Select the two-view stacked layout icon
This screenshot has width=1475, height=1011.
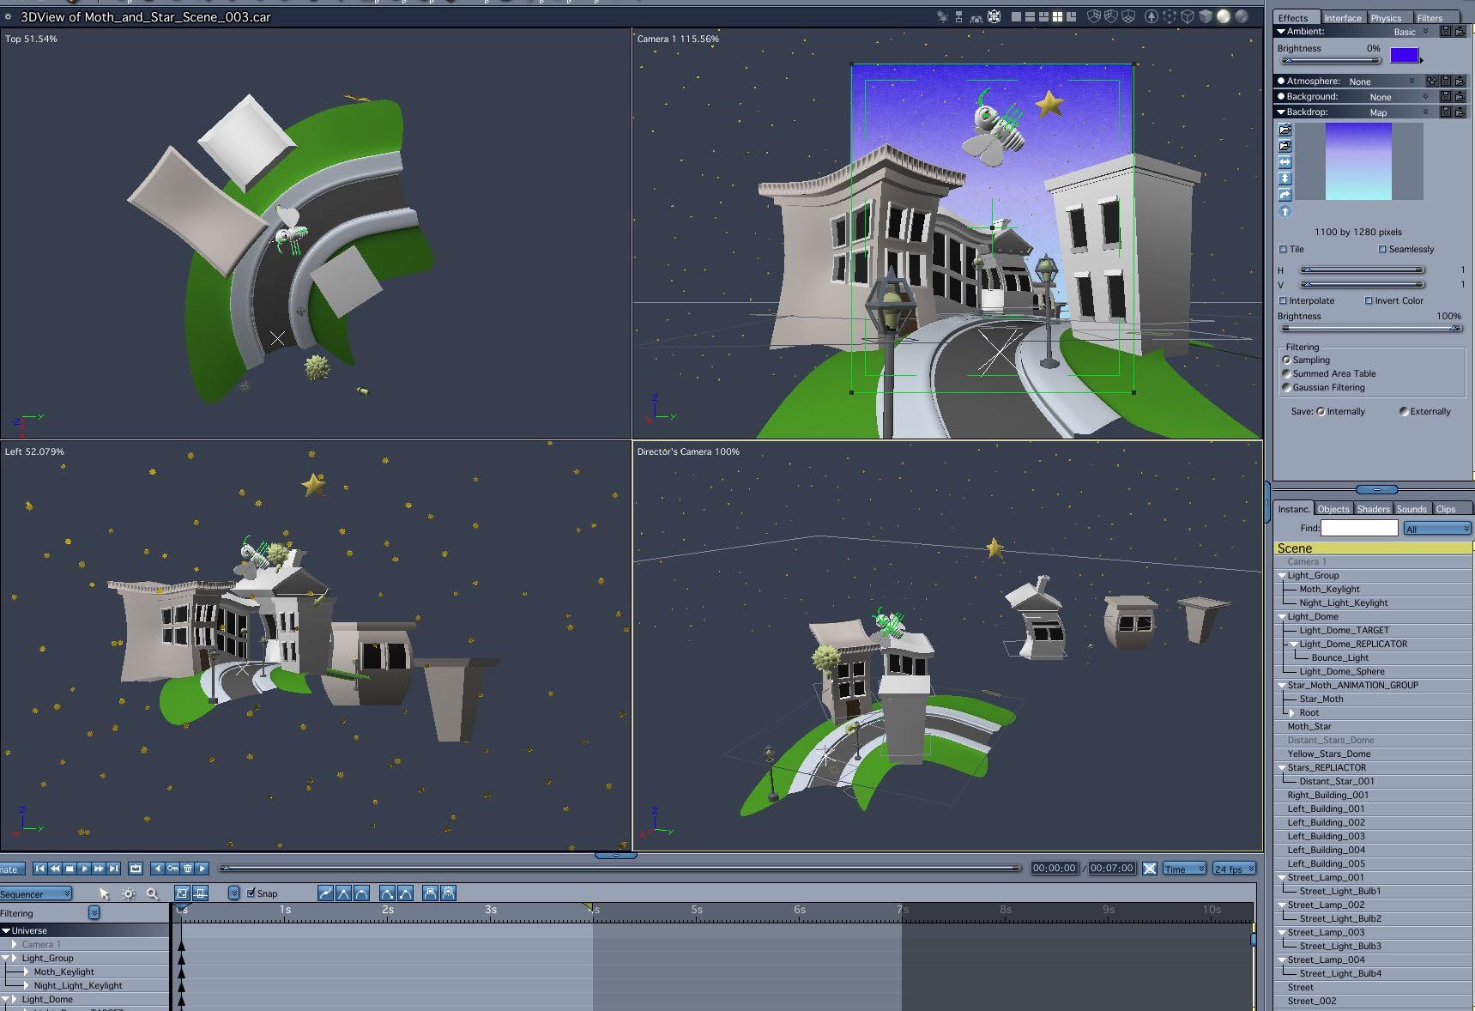(x=1030, y=16)
